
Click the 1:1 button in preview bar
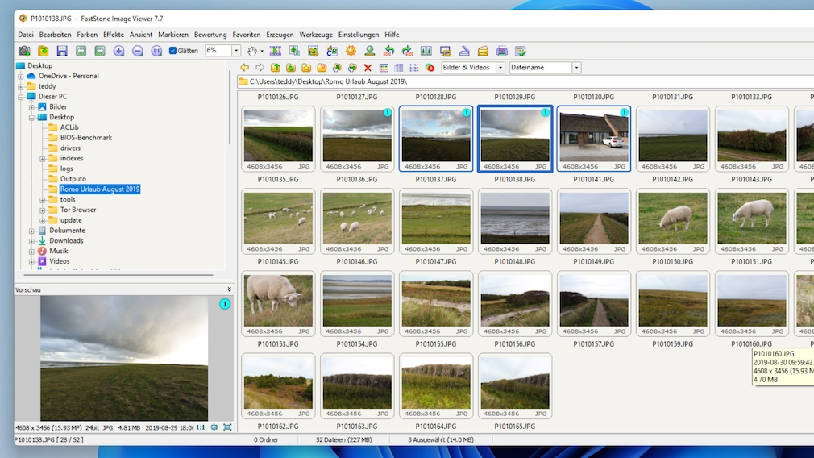[x=200, y=427]
